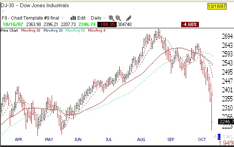Click the 2246.74 closing price value
This screenshot has height=147, width=234.
(x=87, y=24)
